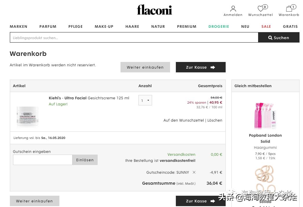Click the upper Weiter einkaufen button
The image size is (303, 207).
[x=145, y=67]
